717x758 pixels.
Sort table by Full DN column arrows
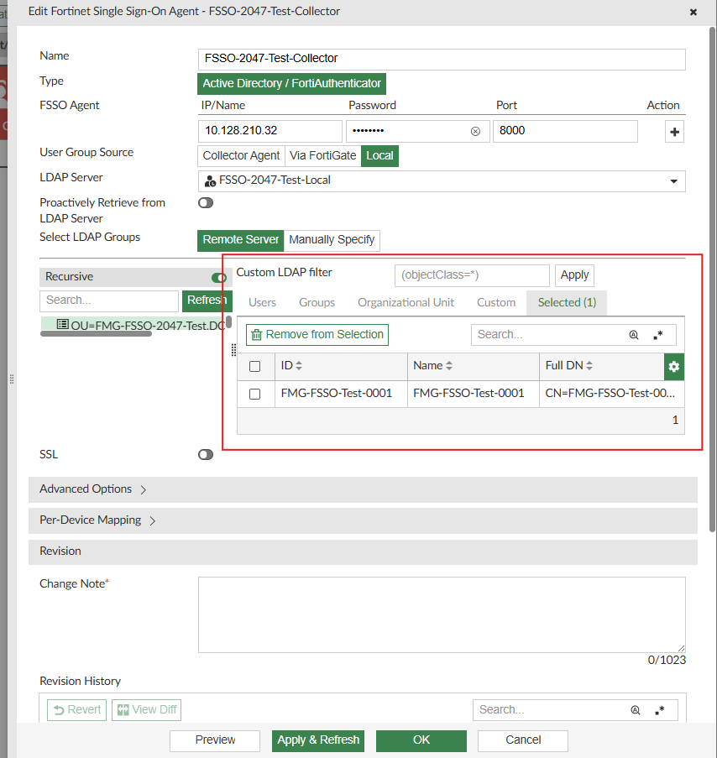point(589,366)
